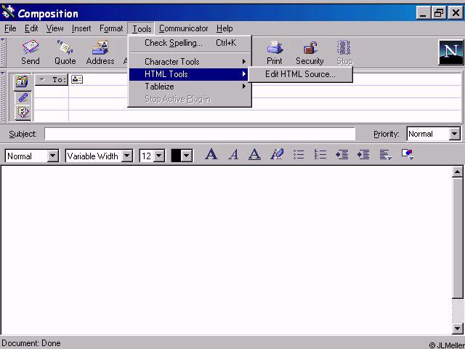Image resolution: width=465 pixels, height=349 pixels.
Task: Close the Composition window
Action: pos(456,13)
